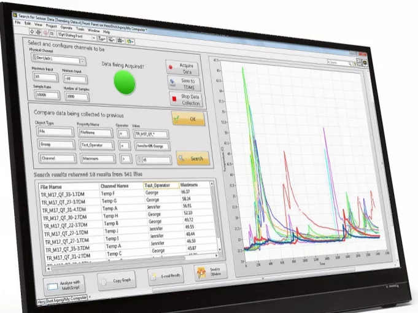
Task: Click the green Data Being Acquired indicator
Action: pos(125,83)
